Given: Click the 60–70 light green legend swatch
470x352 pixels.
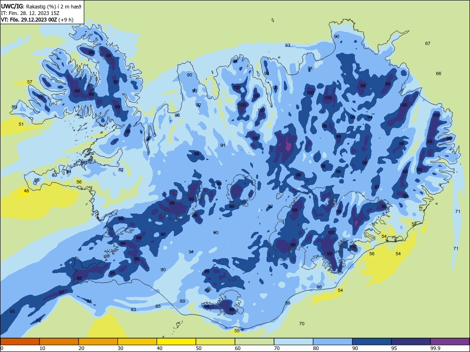Looking at the screenshot, I should 254,342.
